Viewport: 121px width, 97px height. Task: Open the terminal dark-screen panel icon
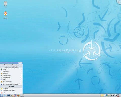(x=8, y=95)
